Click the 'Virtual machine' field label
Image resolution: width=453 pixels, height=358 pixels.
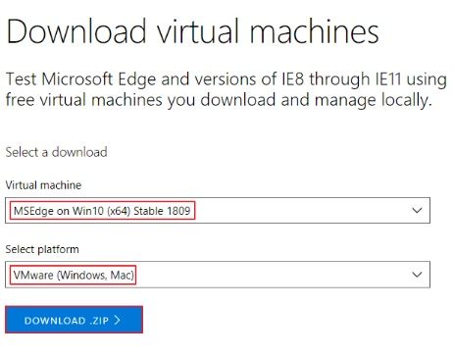[x=43, y=185]
